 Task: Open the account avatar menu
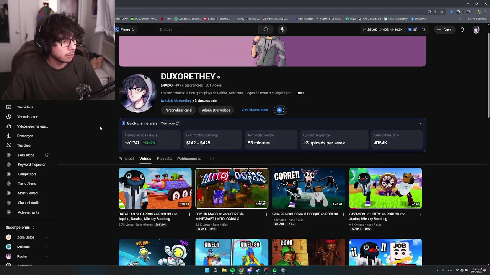[476, 29]
